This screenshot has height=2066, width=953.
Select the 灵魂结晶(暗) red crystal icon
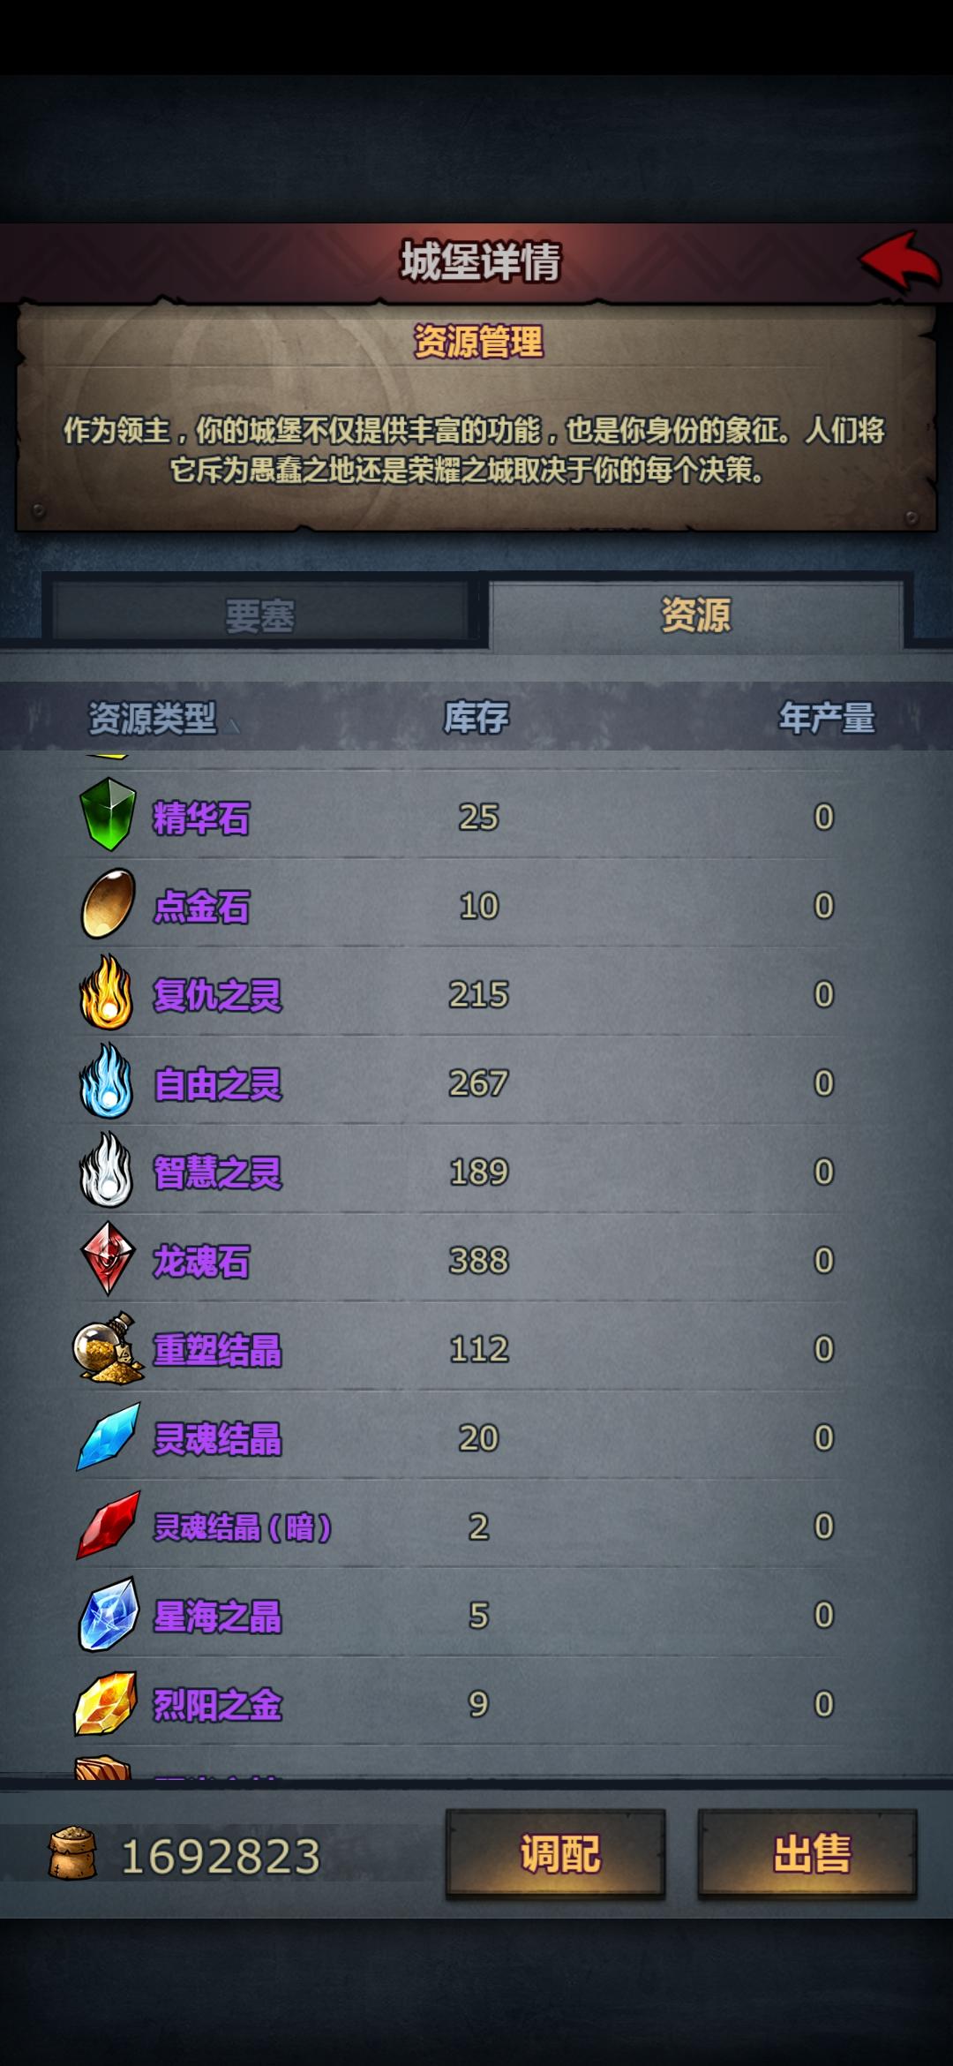point(109,1525)
